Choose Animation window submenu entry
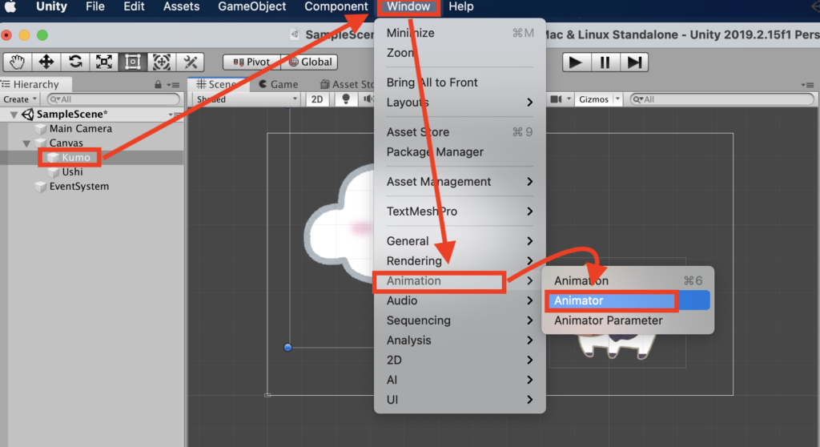 (628, 280)
